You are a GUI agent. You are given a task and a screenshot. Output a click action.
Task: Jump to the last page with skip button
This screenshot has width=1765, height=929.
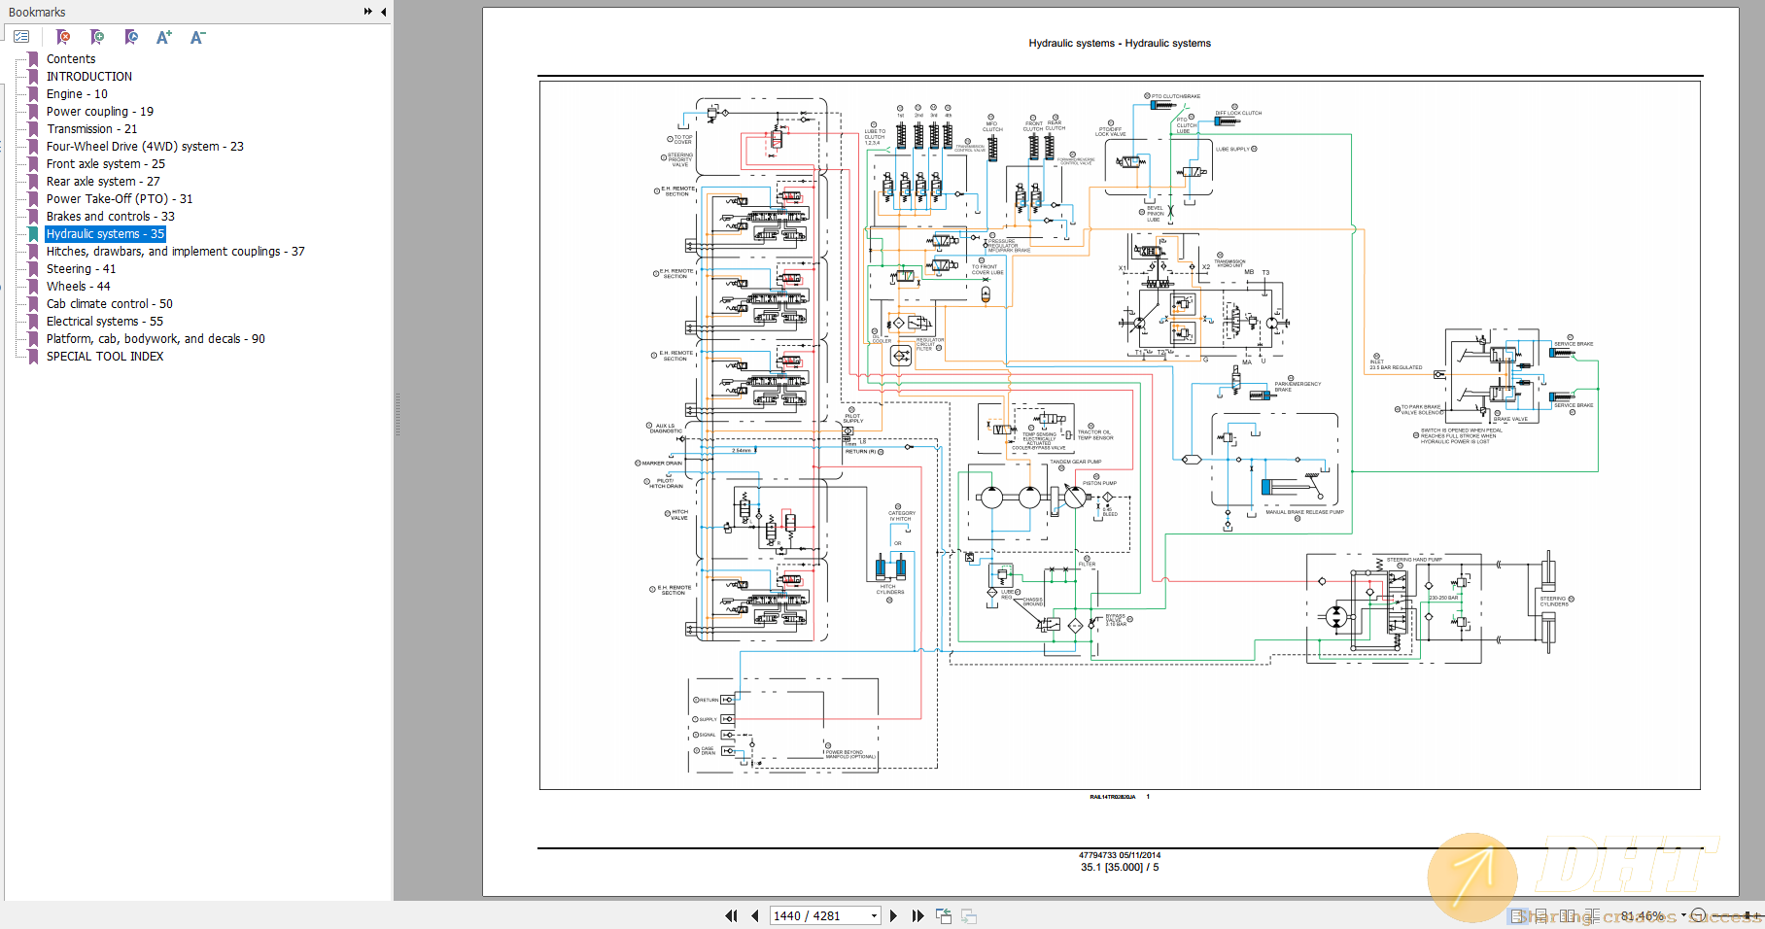tap(918, 914)
